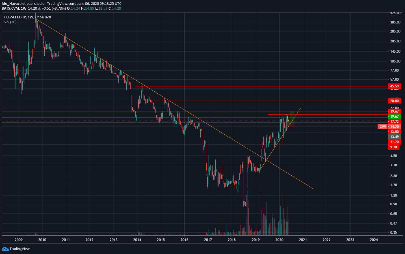Click the gray 13.49 price label
405x254 pixels.
click(x=395, y=137)
